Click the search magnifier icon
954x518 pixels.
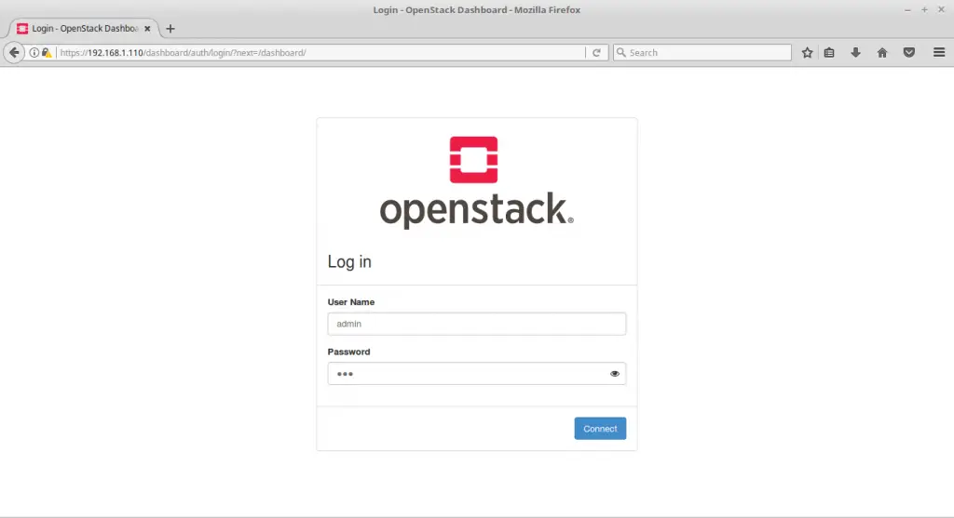621,53
